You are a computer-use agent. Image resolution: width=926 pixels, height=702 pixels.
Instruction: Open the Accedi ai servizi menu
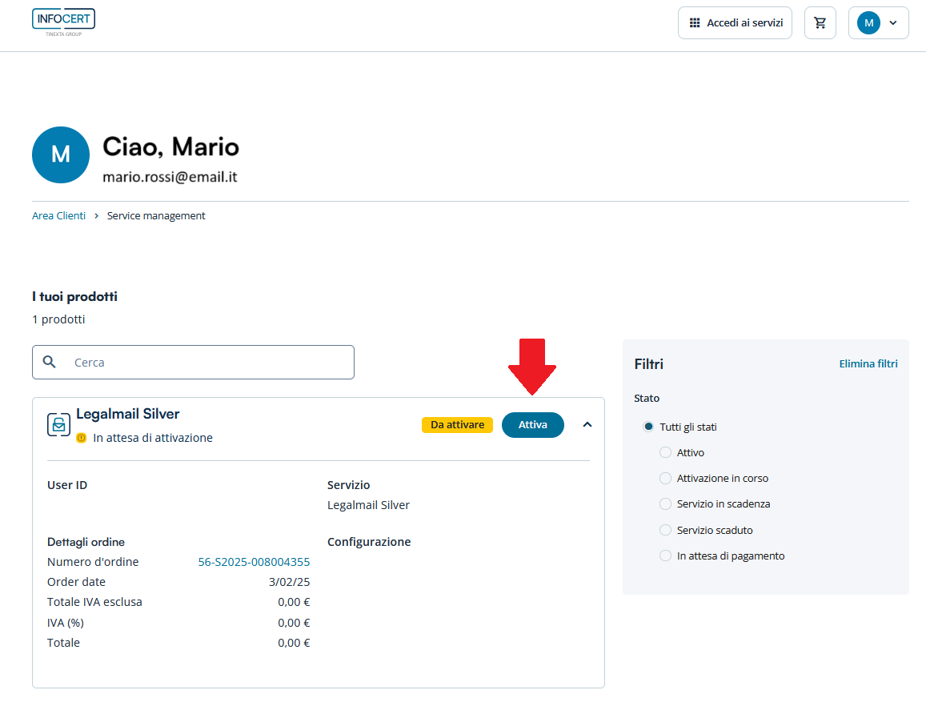735,23
